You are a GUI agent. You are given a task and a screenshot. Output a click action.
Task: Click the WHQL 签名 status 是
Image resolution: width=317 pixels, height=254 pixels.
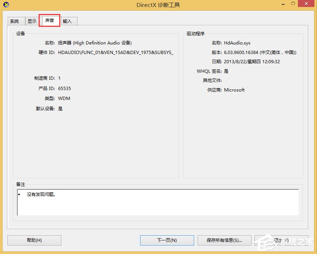(x=226, y=71)
